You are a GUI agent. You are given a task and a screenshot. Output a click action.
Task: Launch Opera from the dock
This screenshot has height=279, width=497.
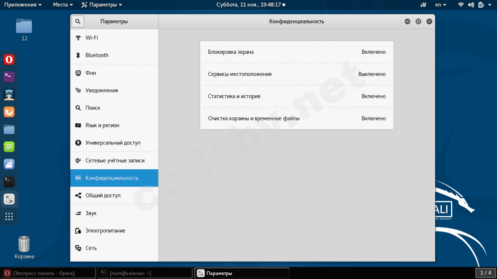(9, 60)
